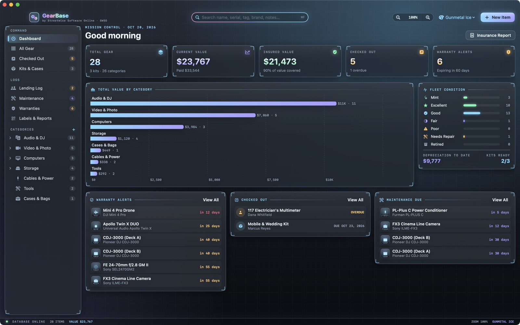Click the Depreciation to Date $9,777 value
Image resolution: width=520 pixels, height=325 pixels.
point(432,161)
